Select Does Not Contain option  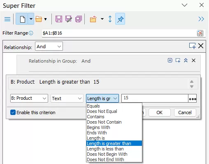click(x=114, y=122)
